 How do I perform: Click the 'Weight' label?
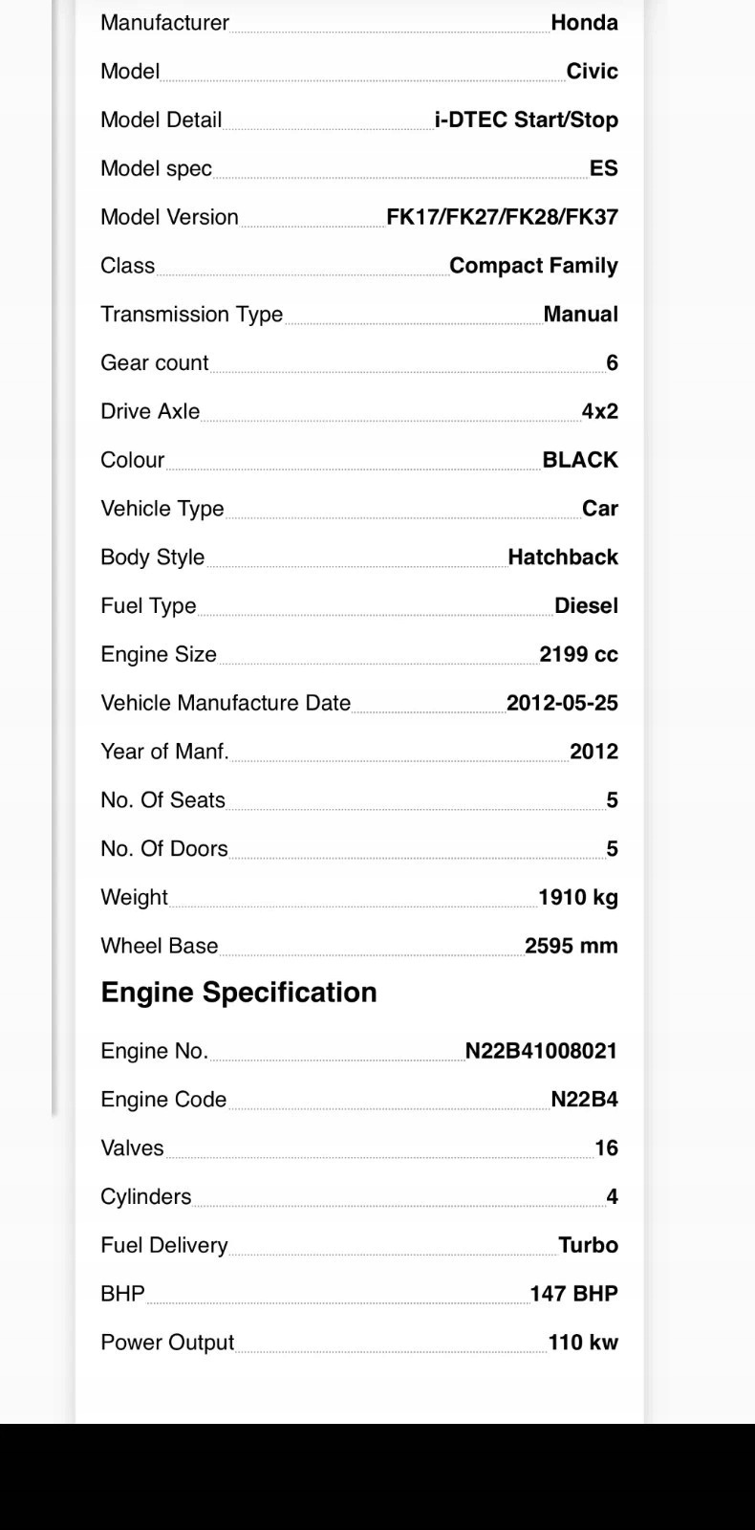(x=134, y=898)
